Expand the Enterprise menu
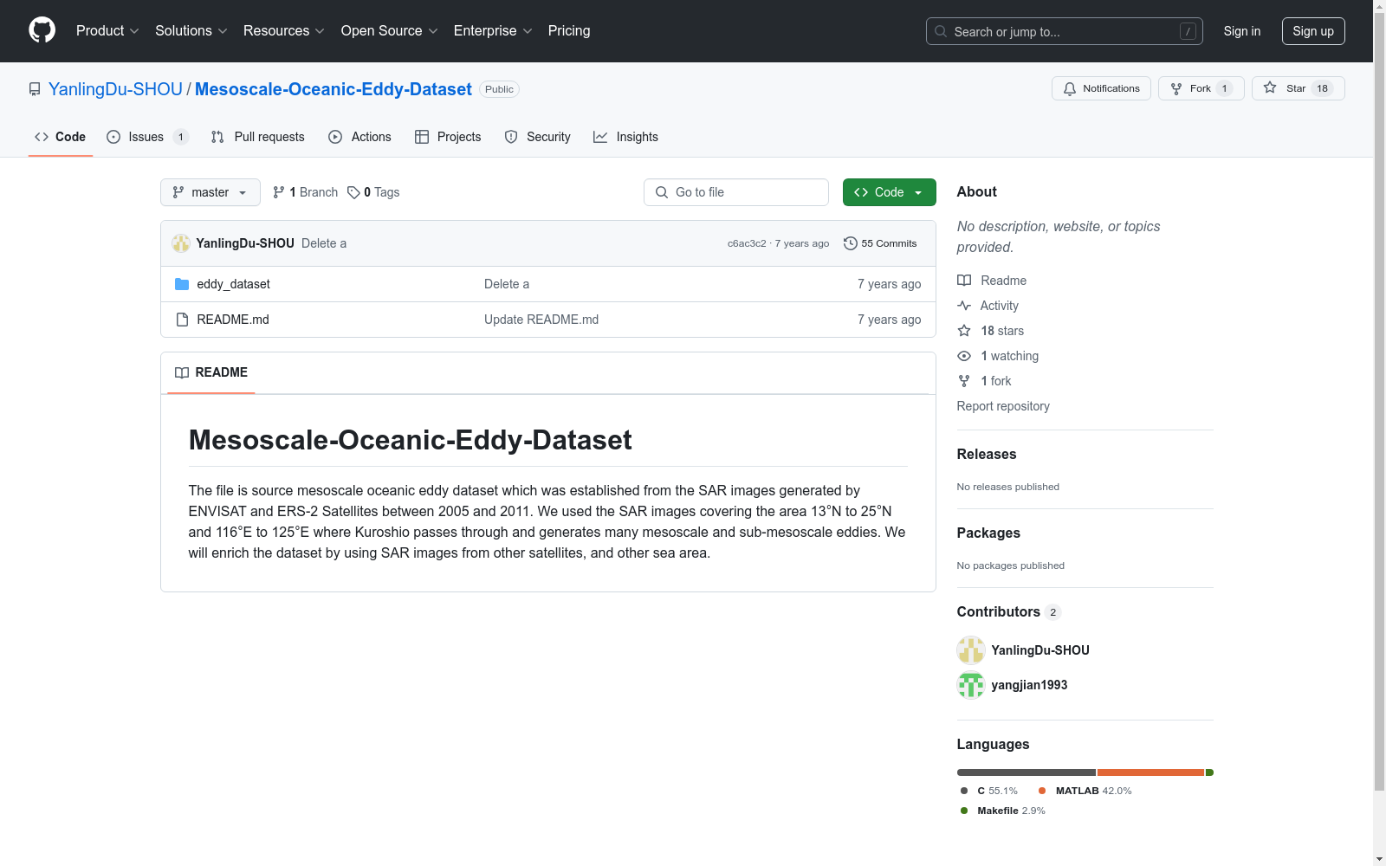 [493, 30]
